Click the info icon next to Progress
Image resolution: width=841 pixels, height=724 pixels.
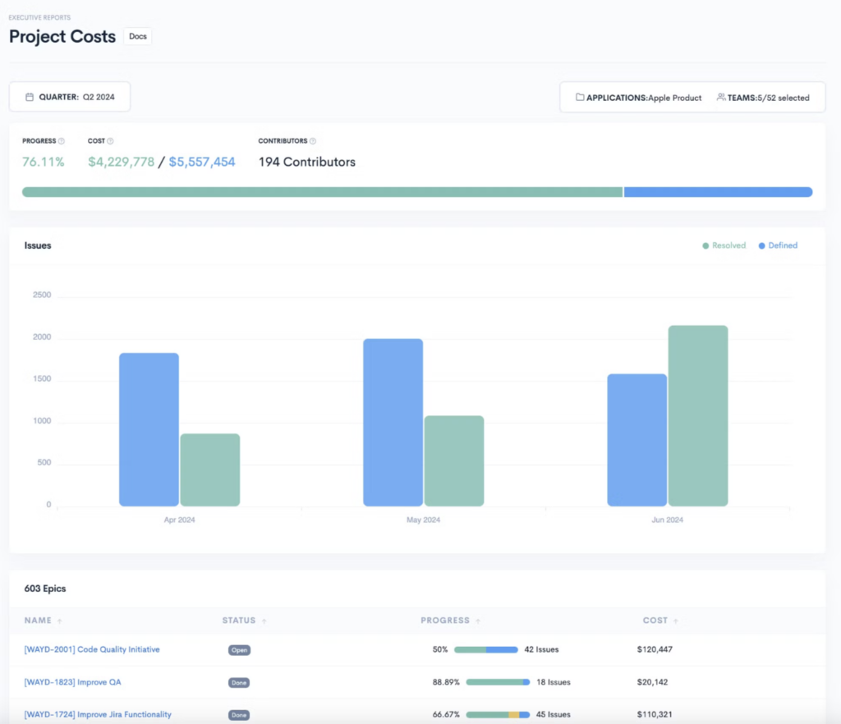(62, 141)
